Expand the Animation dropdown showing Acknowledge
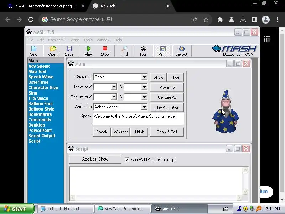This screenshot has height=214, width=285. click(x=144, y=107)
